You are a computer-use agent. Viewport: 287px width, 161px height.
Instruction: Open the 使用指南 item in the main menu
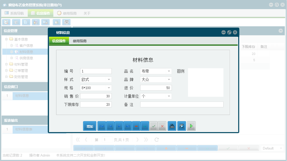(67, 13)
